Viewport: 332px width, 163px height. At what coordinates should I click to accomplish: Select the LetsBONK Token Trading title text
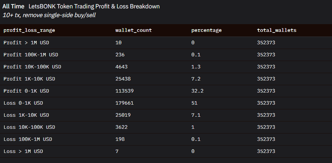(94, 6)
